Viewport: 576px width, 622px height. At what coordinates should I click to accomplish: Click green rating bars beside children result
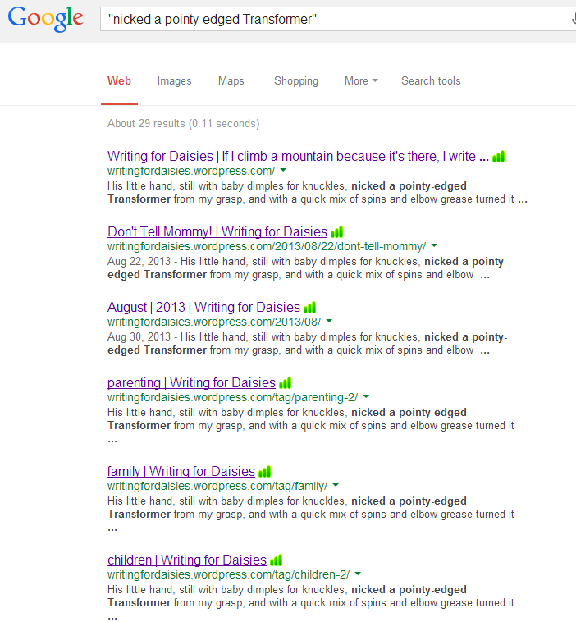click(276, 560)
